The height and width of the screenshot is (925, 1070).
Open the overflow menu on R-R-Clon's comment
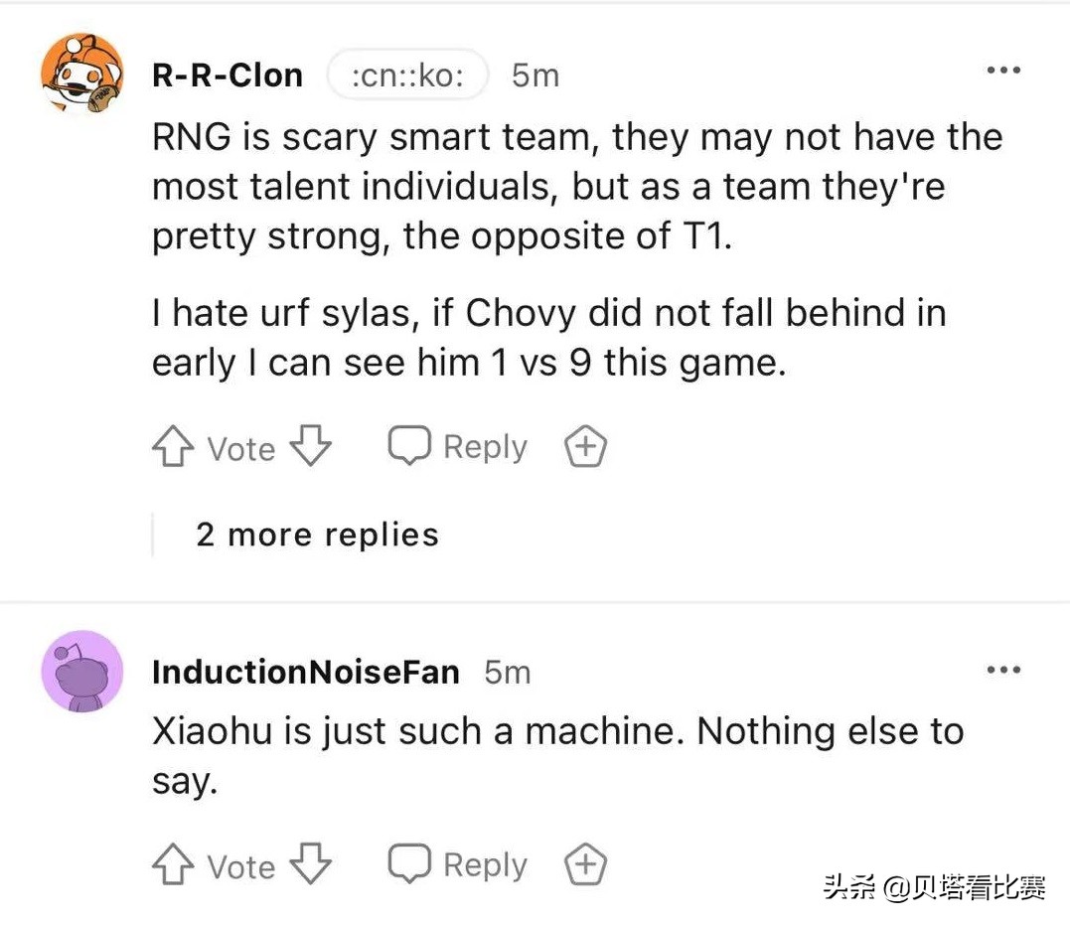(x=1004, y=70)
